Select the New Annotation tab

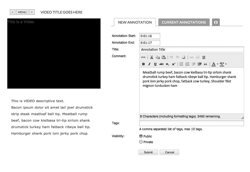click(x=135, y=22)
